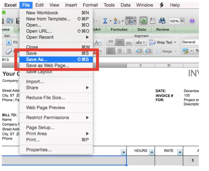Click the Fill down arrow icon

click(x=9, y=42)
